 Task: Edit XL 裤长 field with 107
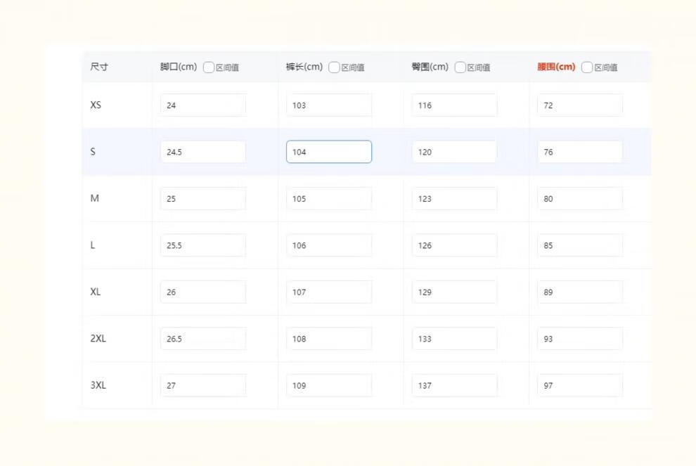[x=329, y=292]
